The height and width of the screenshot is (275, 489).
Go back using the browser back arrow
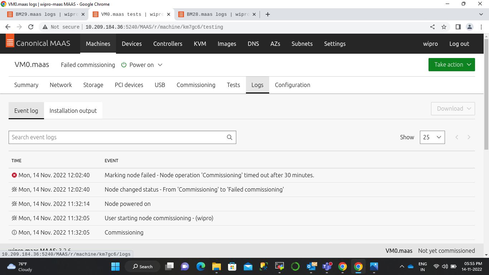tap(8, 27)
